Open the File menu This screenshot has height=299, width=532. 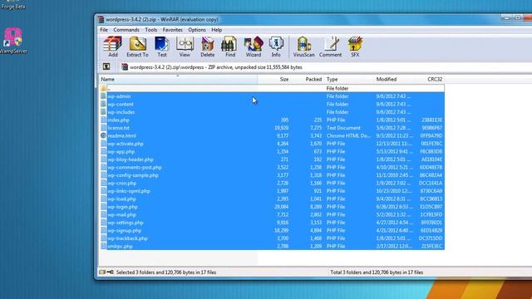tap(104, 30)
